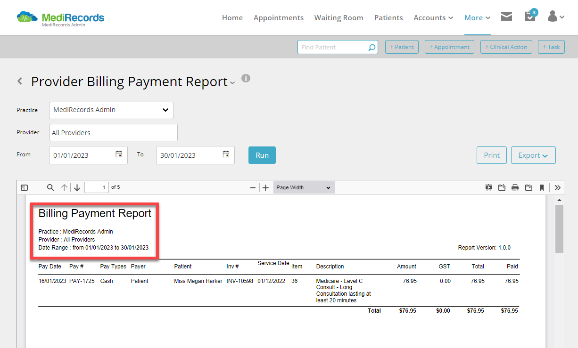Click the Pay Types column header

[113, 267]
